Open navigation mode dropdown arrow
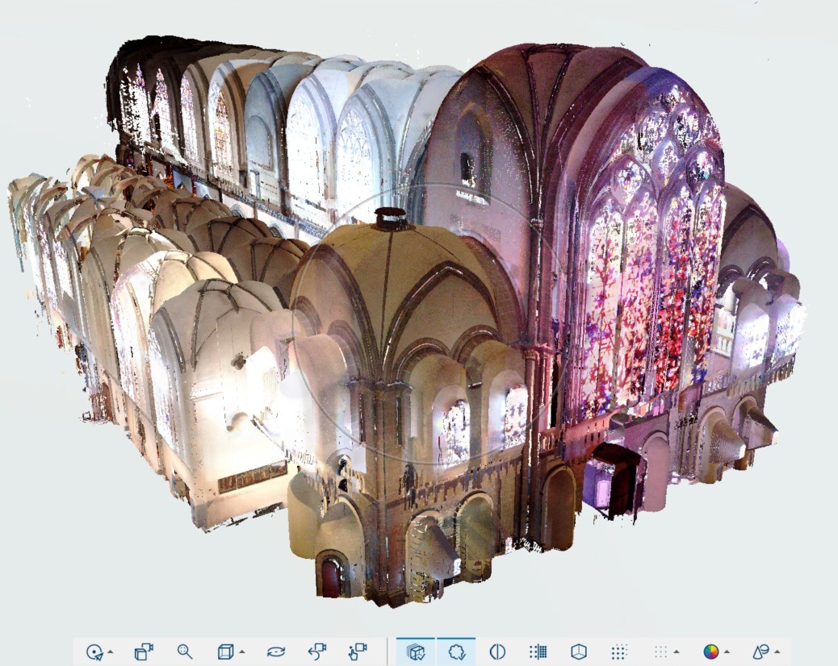The width and height of the screenshot is (838, 666). point(110,651)
